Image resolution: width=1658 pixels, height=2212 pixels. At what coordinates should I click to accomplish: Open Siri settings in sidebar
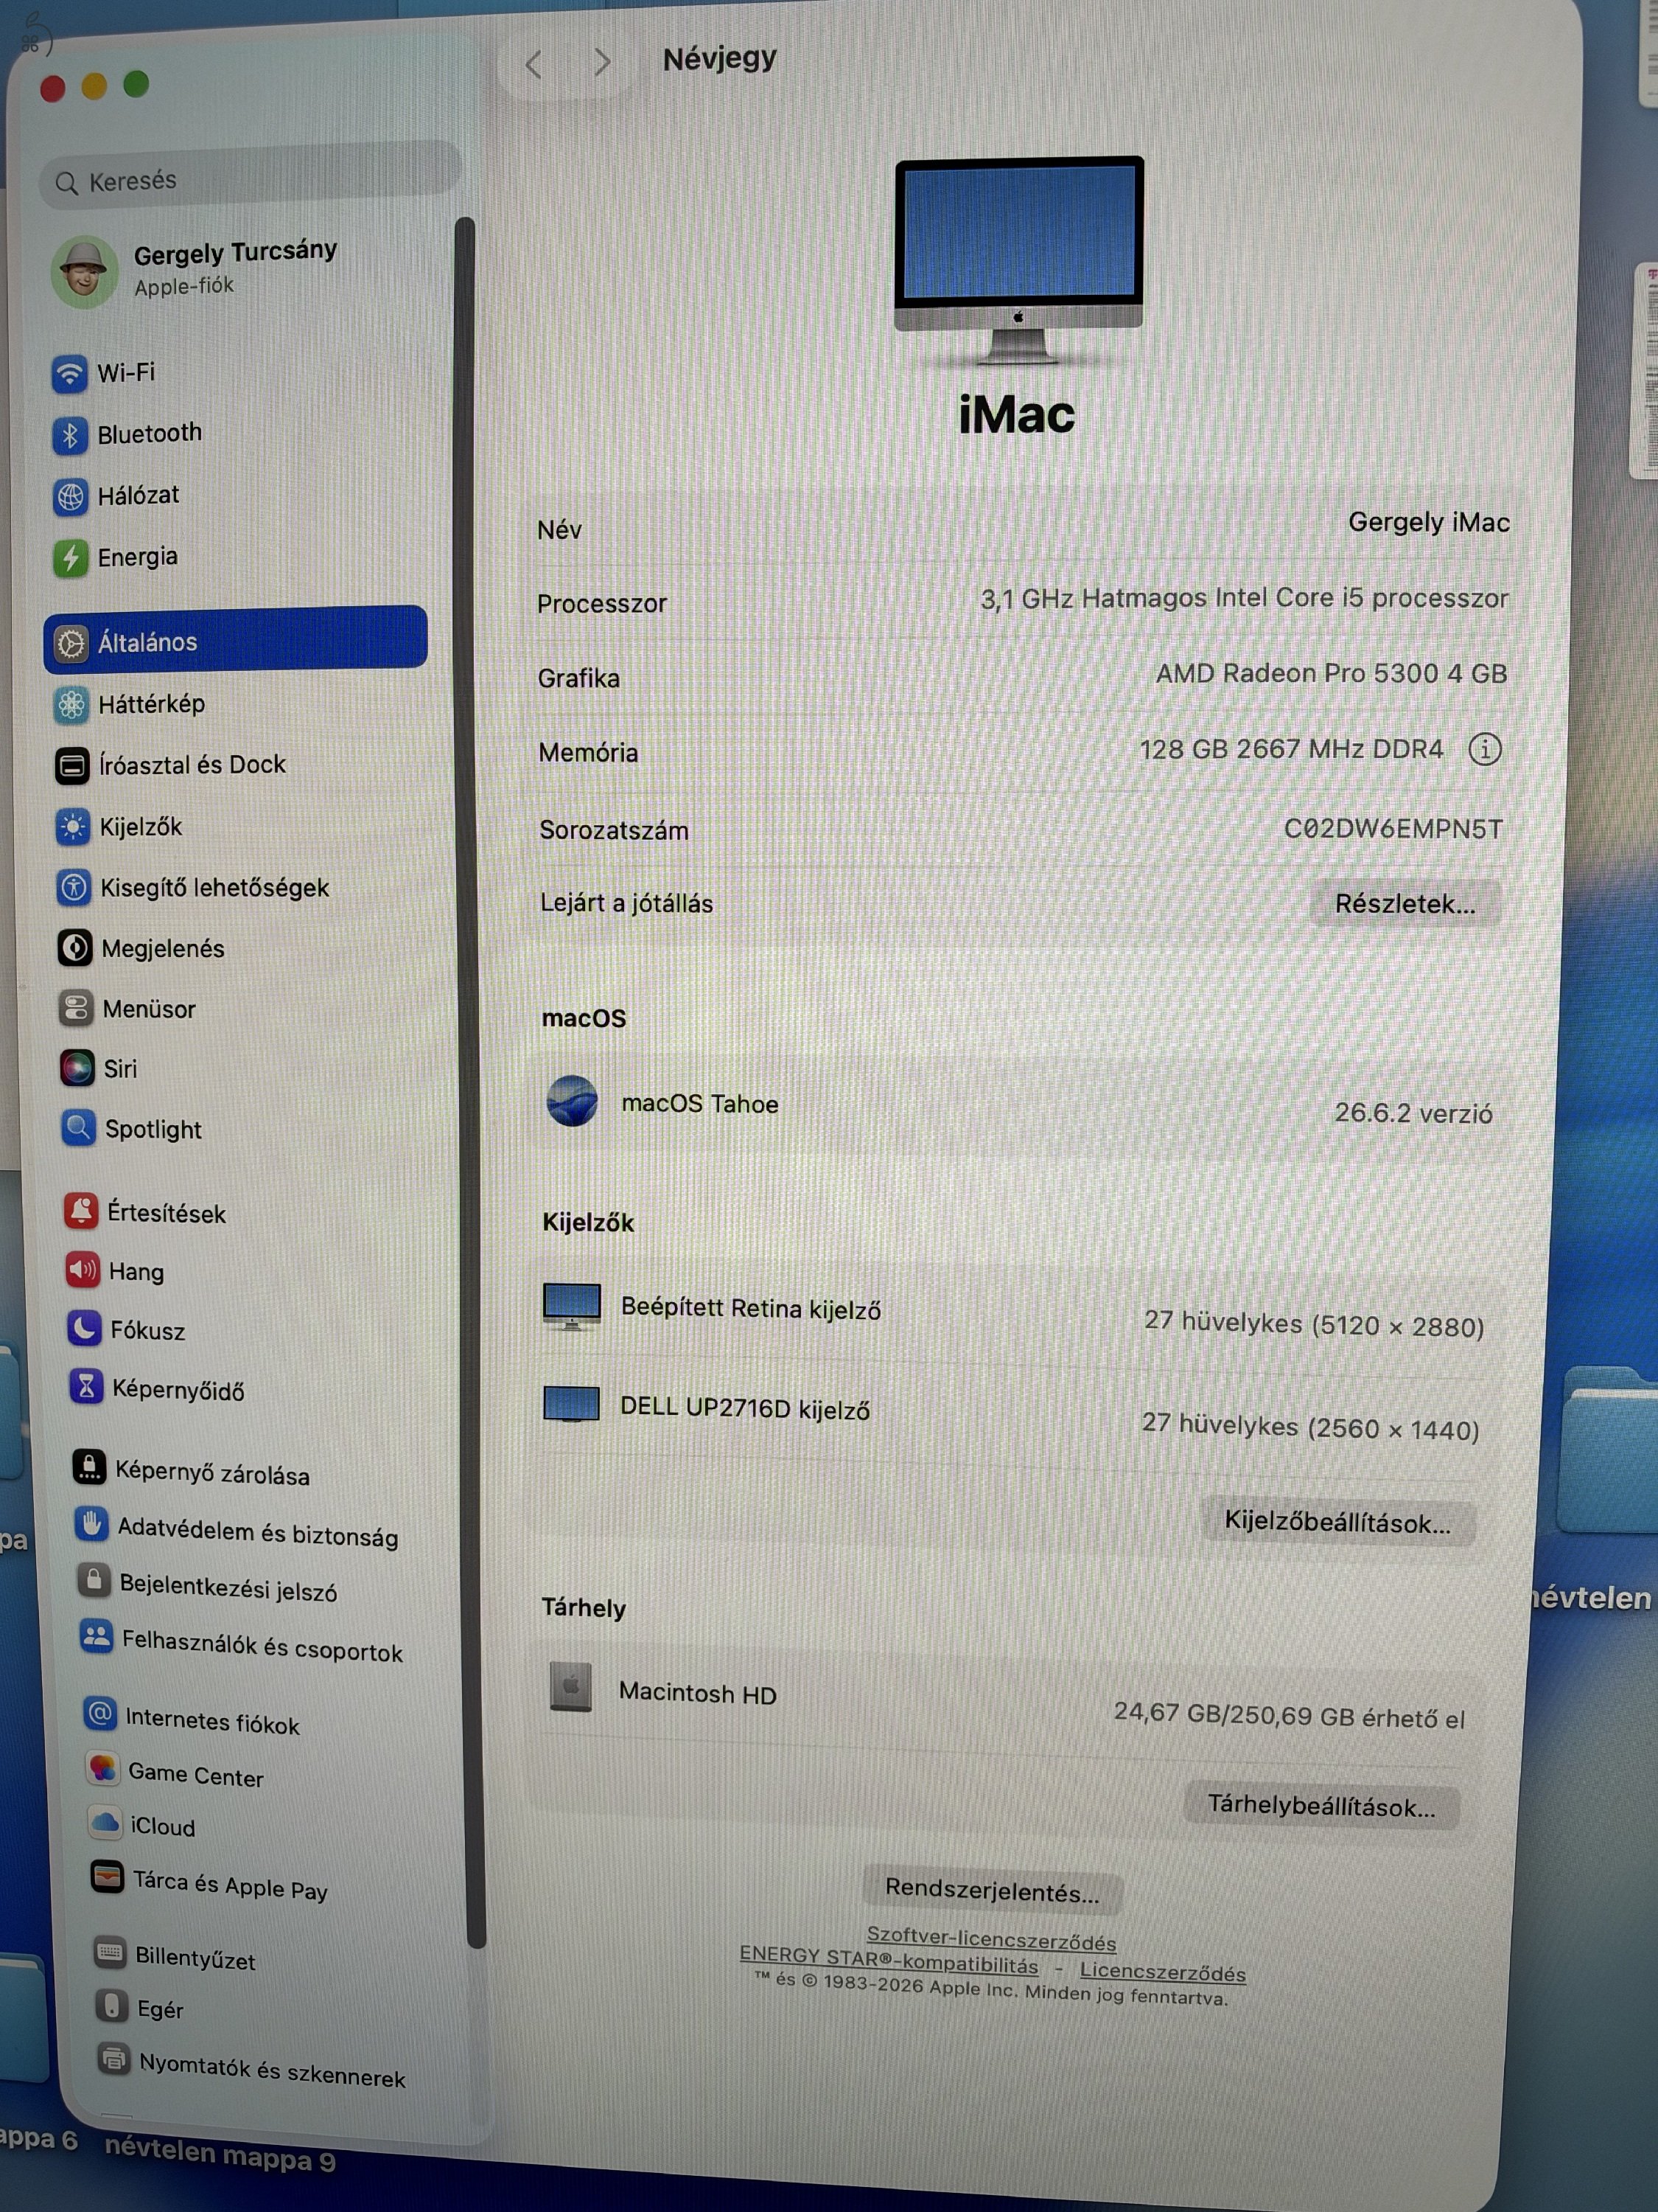tap(99, 1068)
